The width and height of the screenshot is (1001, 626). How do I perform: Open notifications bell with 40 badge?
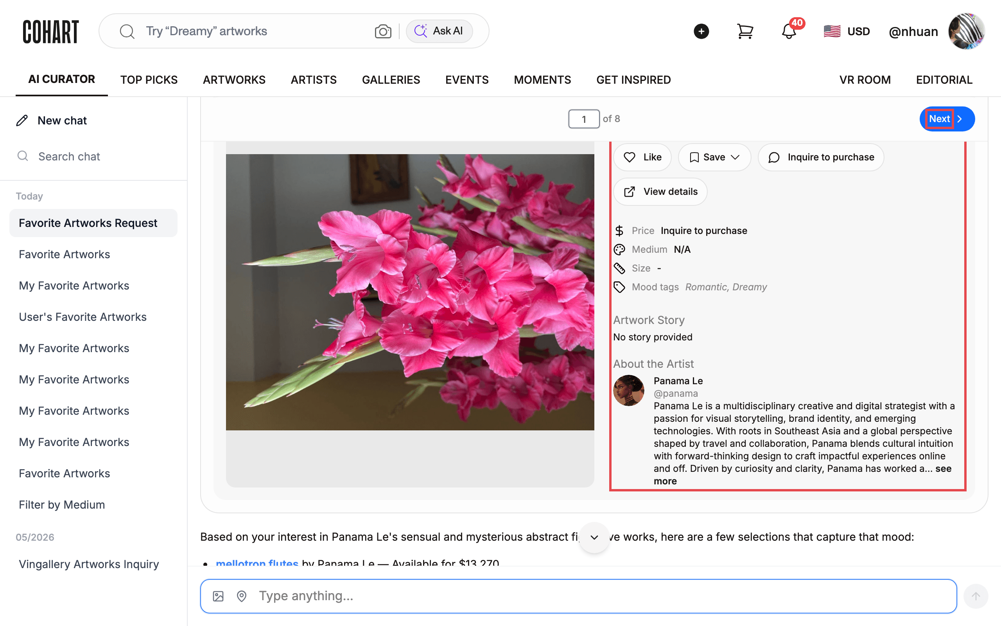789,31
